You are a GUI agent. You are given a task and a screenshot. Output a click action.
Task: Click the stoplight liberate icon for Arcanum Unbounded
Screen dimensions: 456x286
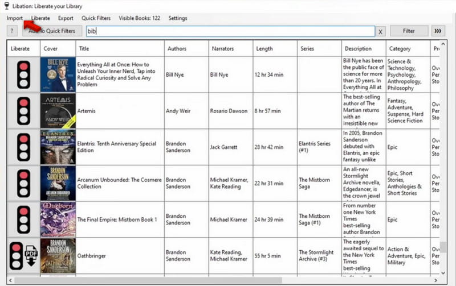[x=23, y=183]
